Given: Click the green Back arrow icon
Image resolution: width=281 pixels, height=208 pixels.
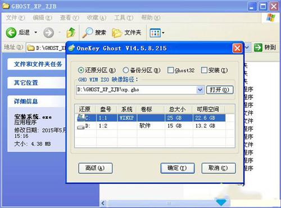Looking at the screenshot, I should click(x=11, y=33).
